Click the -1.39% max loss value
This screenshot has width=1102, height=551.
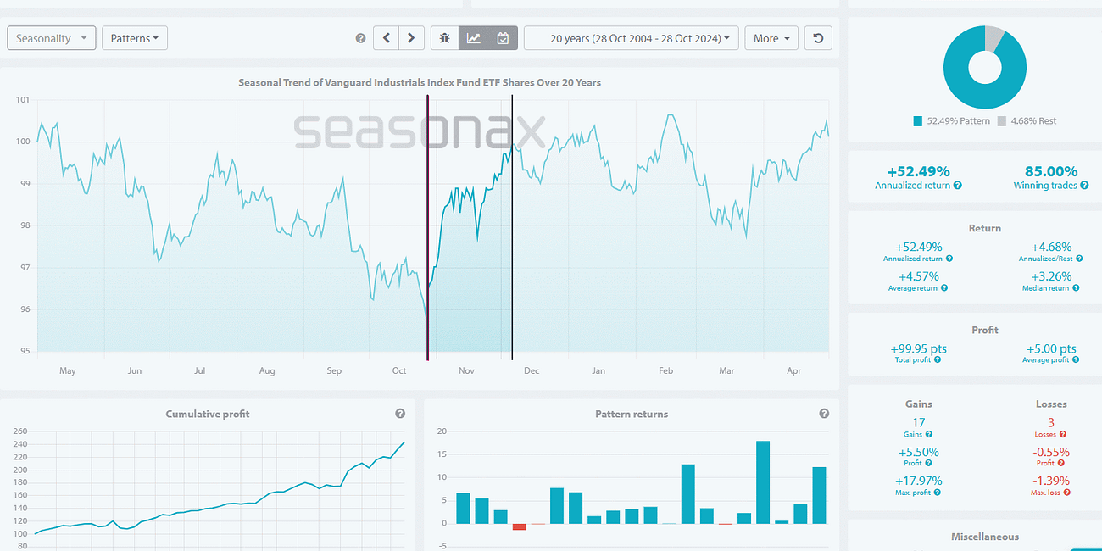pyautogui.click(x=1051, y=481)
